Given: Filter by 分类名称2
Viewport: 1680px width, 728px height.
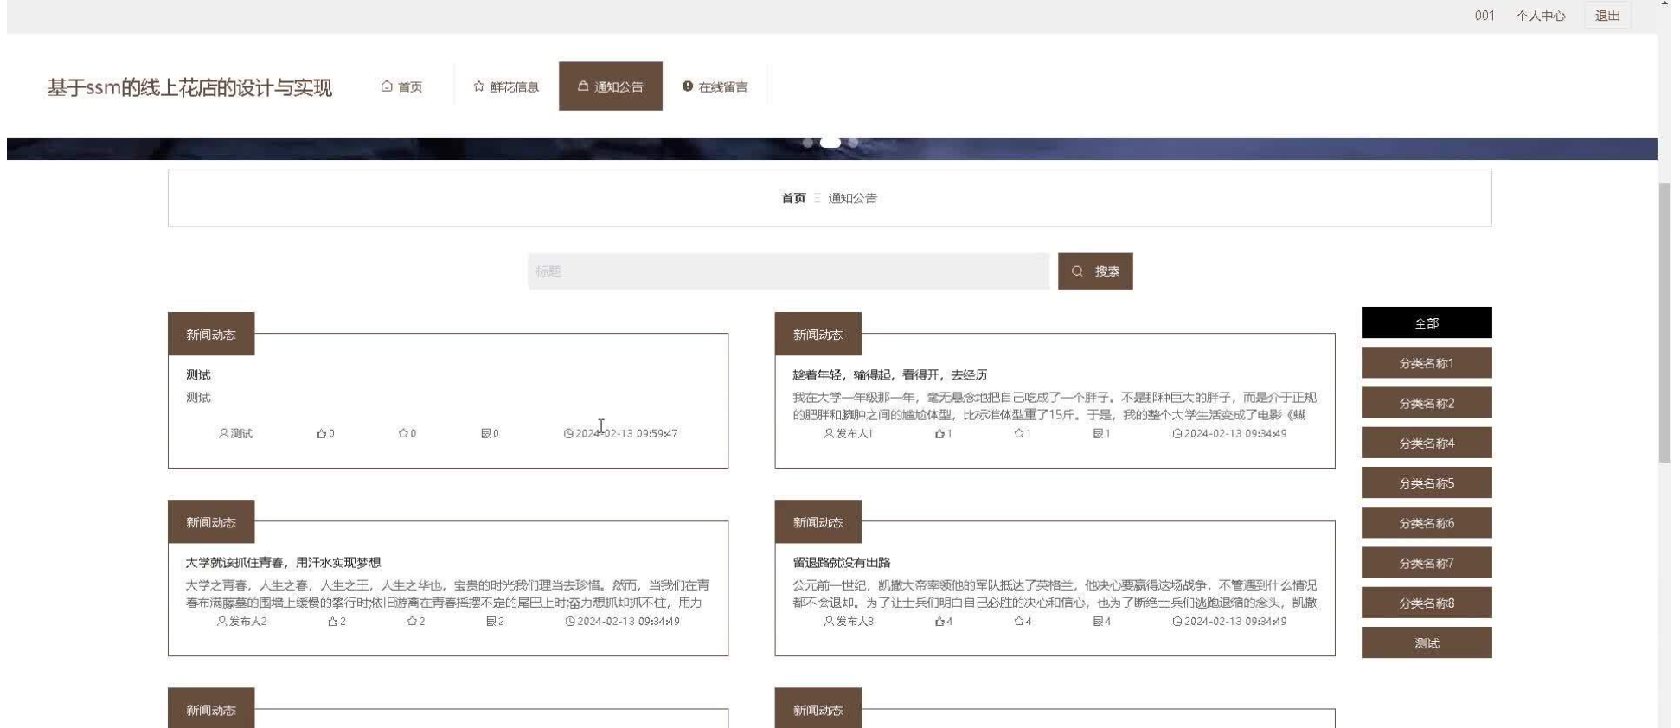Looking at the screenshot, I should [x=1427, y=403].
